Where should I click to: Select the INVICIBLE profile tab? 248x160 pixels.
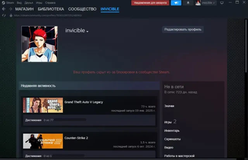click(110, 9)
